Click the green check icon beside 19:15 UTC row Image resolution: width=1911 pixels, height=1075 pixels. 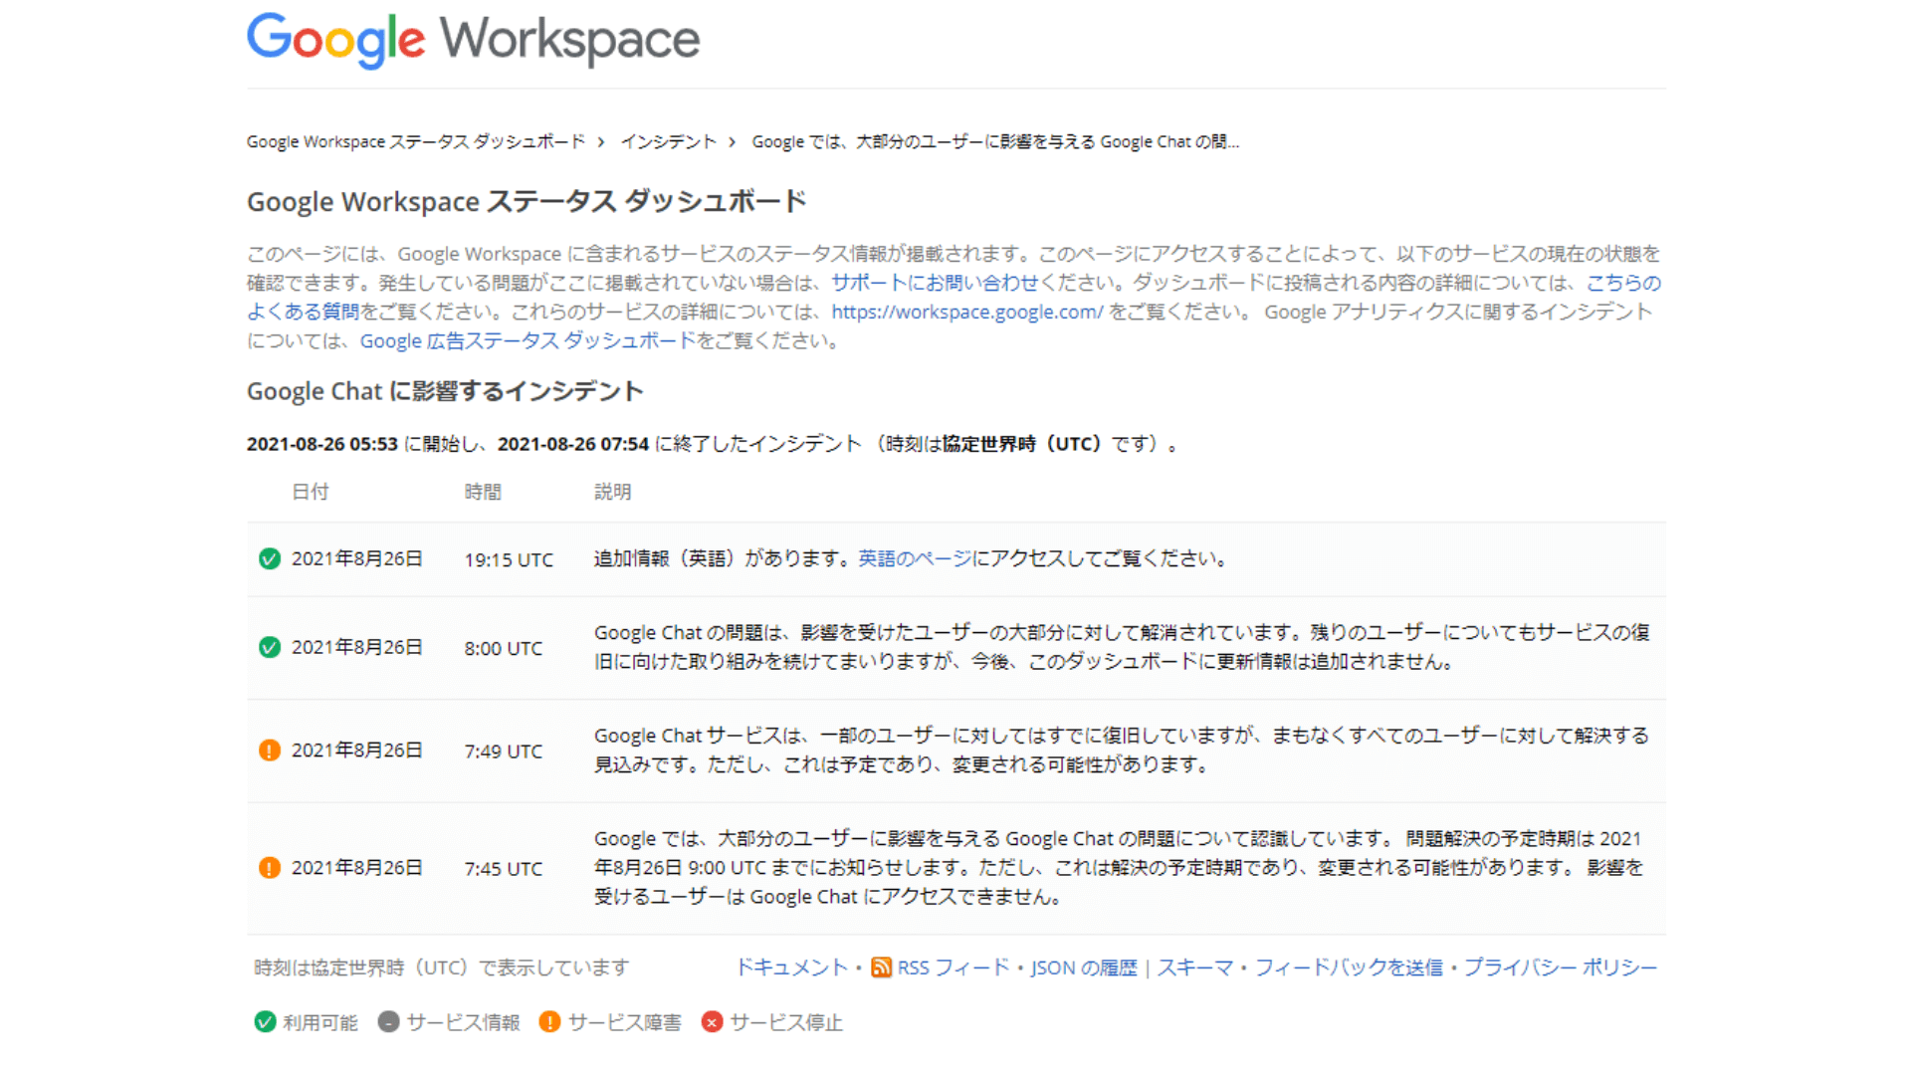coord(269,558)
